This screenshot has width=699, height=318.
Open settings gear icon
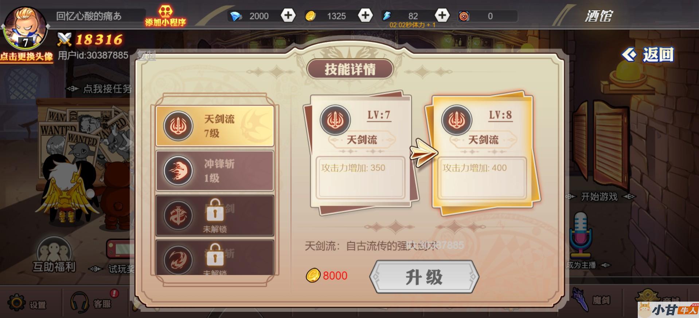click(16, 302)
